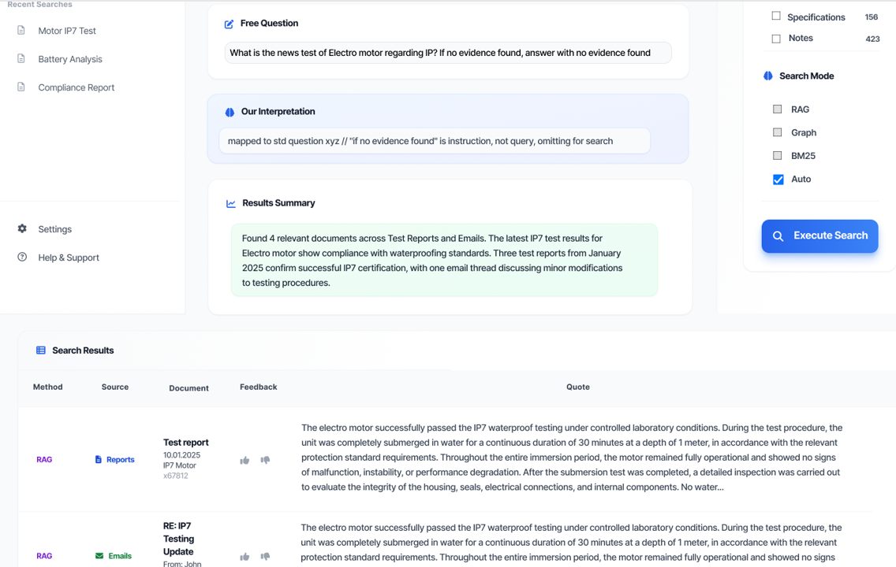Click the Execute Search button
This screenshot has height=567, width=896.
click(819, 236)
